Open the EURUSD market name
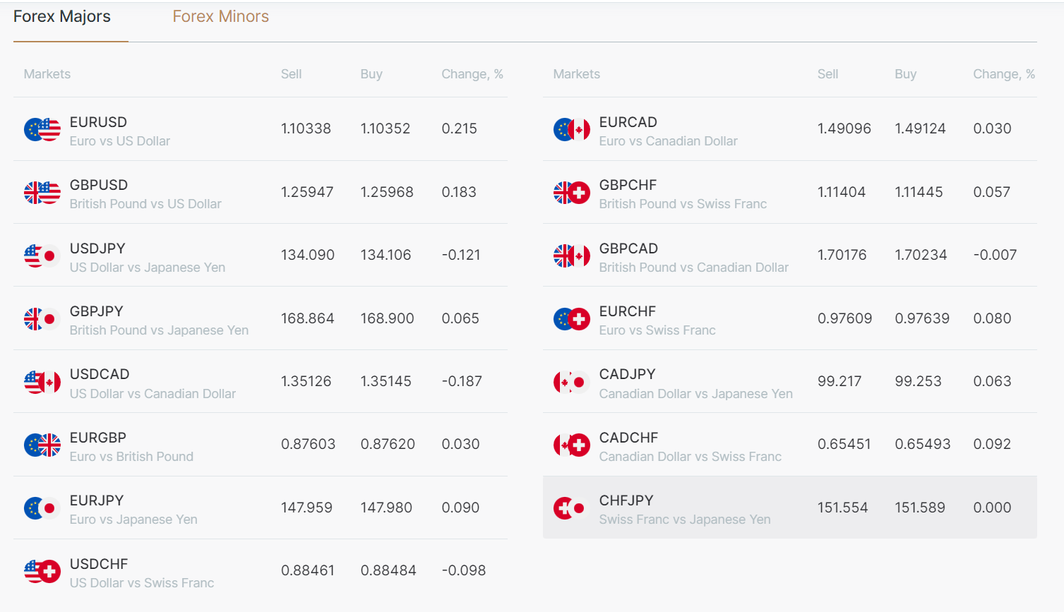This screenshot has width=1064, height=612. point(98,122)
